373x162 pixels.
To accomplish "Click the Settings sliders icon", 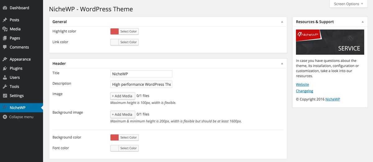I will coord(5,96).
